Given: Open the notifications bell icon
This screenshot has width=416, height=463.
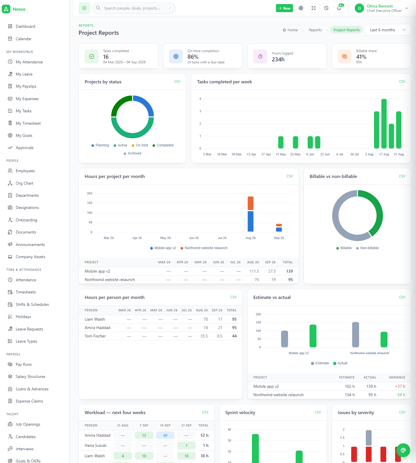Looking at the screenshot, I should click(x=339, y=8).
